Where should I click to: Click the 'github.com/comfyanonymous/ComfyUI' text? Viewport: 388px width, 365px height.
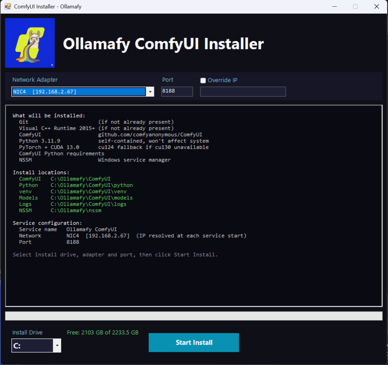(150, 135)
